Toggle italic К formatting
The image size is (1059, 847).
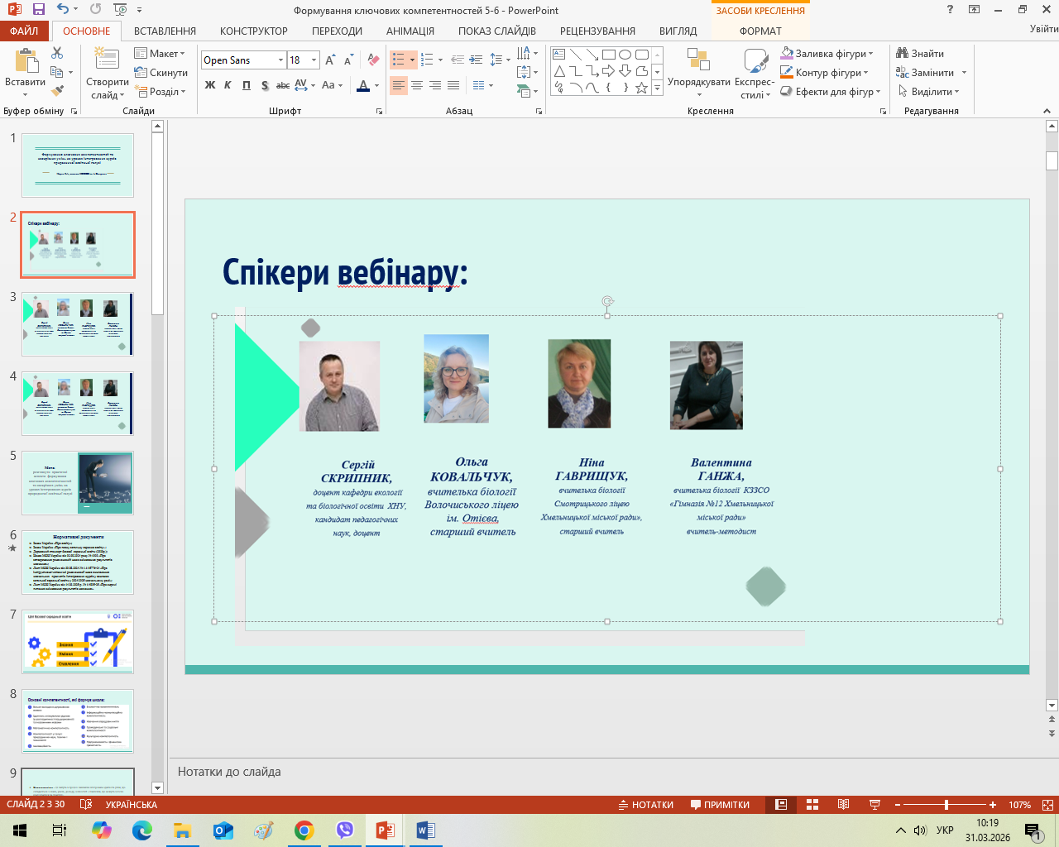228,85
